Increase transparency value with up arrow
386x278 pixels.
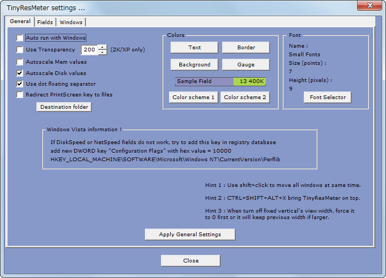point(103,47)
